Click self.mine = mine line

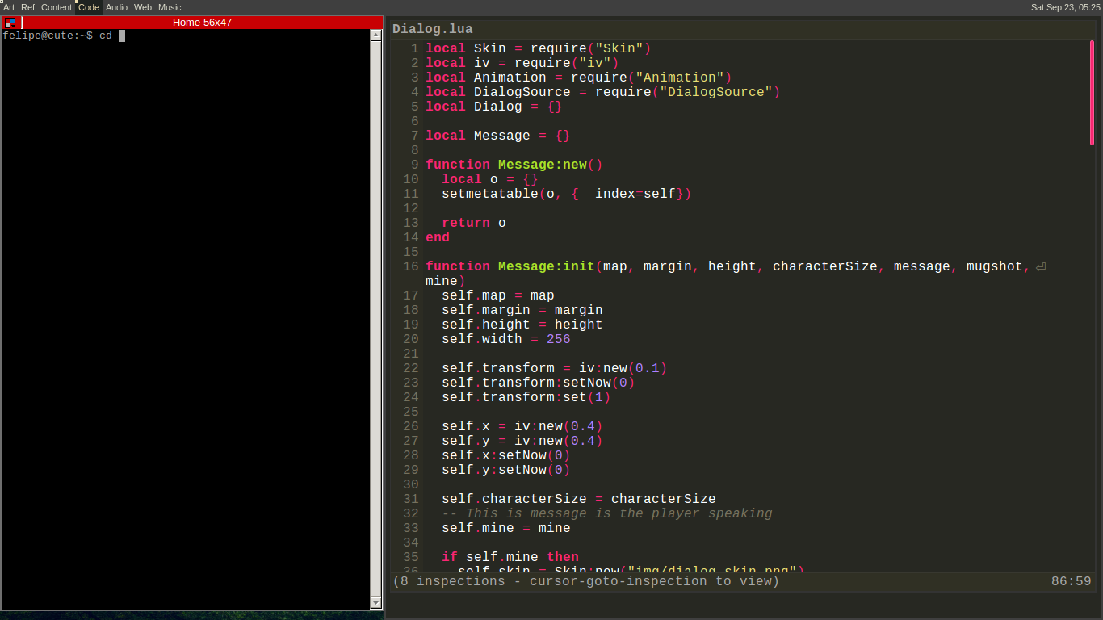coord(506,528)
